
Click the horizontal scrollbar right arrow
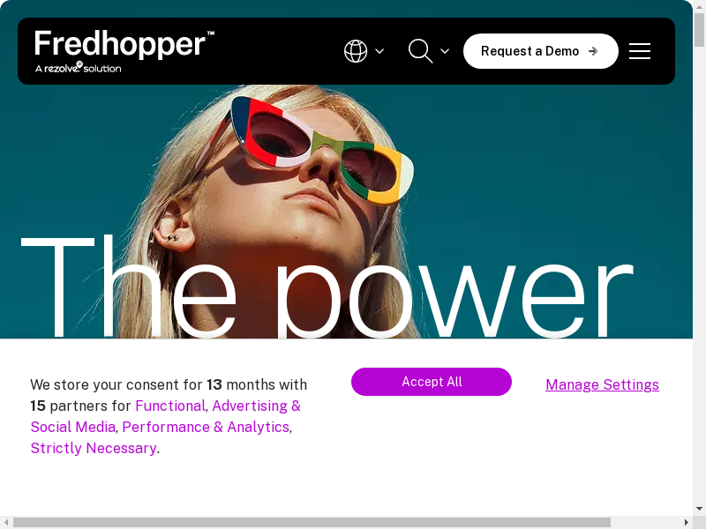tap(687, 522)
